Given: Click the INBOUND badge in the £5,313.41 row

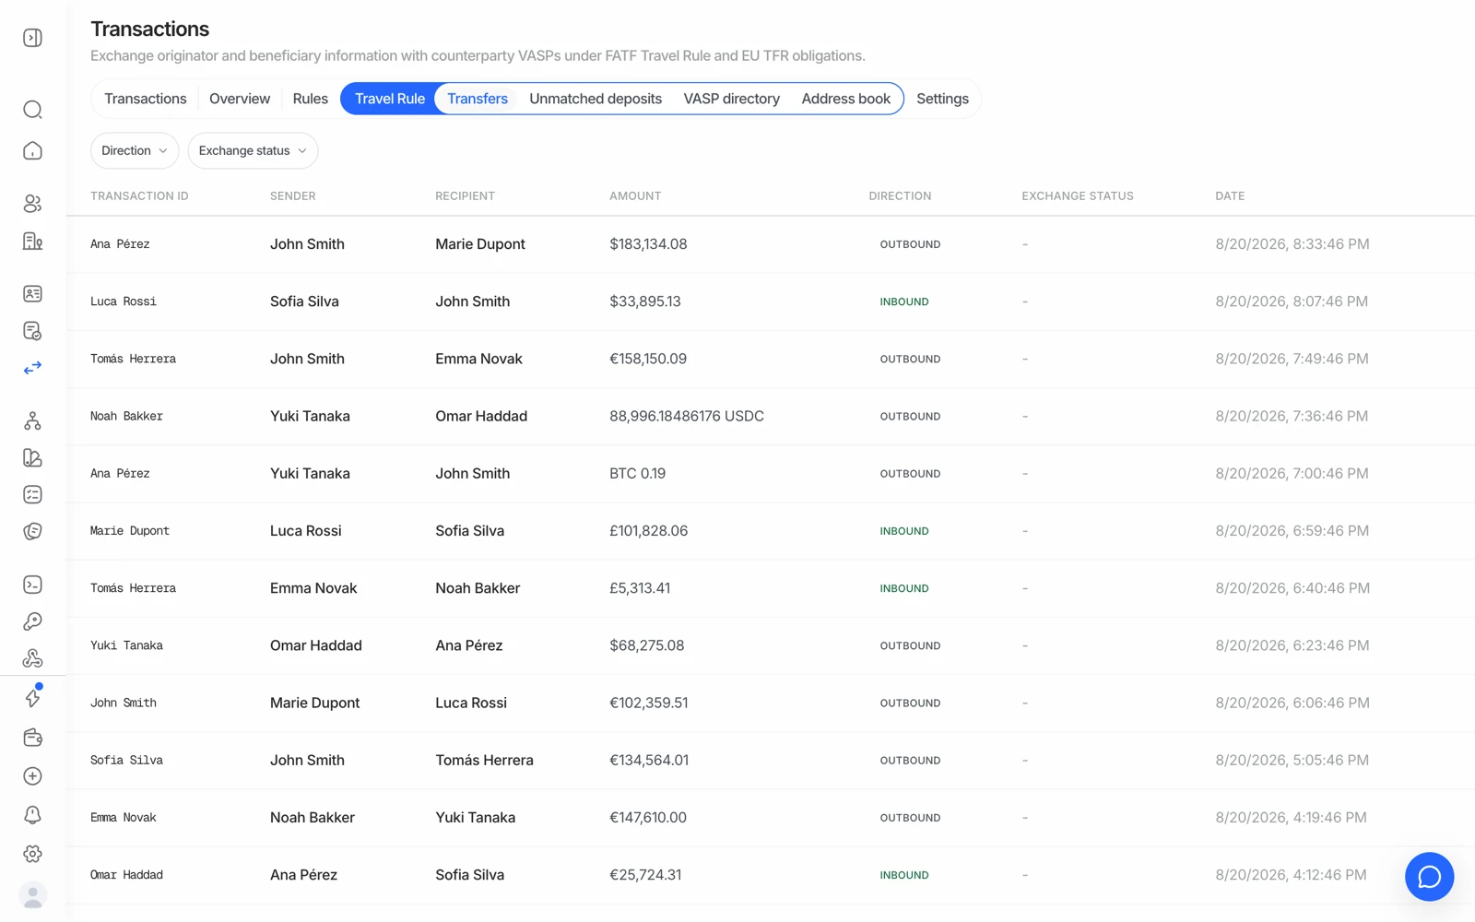Looking at the screenshot, I should 903,588.
